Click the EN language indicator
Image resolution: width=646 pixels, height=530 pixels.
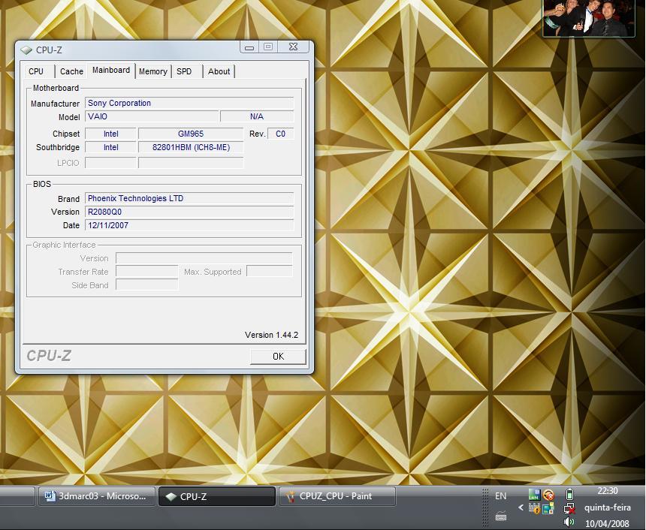tap(501, 496)
